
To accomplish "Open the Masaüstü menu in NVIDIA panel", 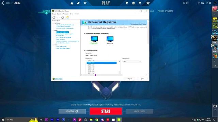I will [65, 14].
